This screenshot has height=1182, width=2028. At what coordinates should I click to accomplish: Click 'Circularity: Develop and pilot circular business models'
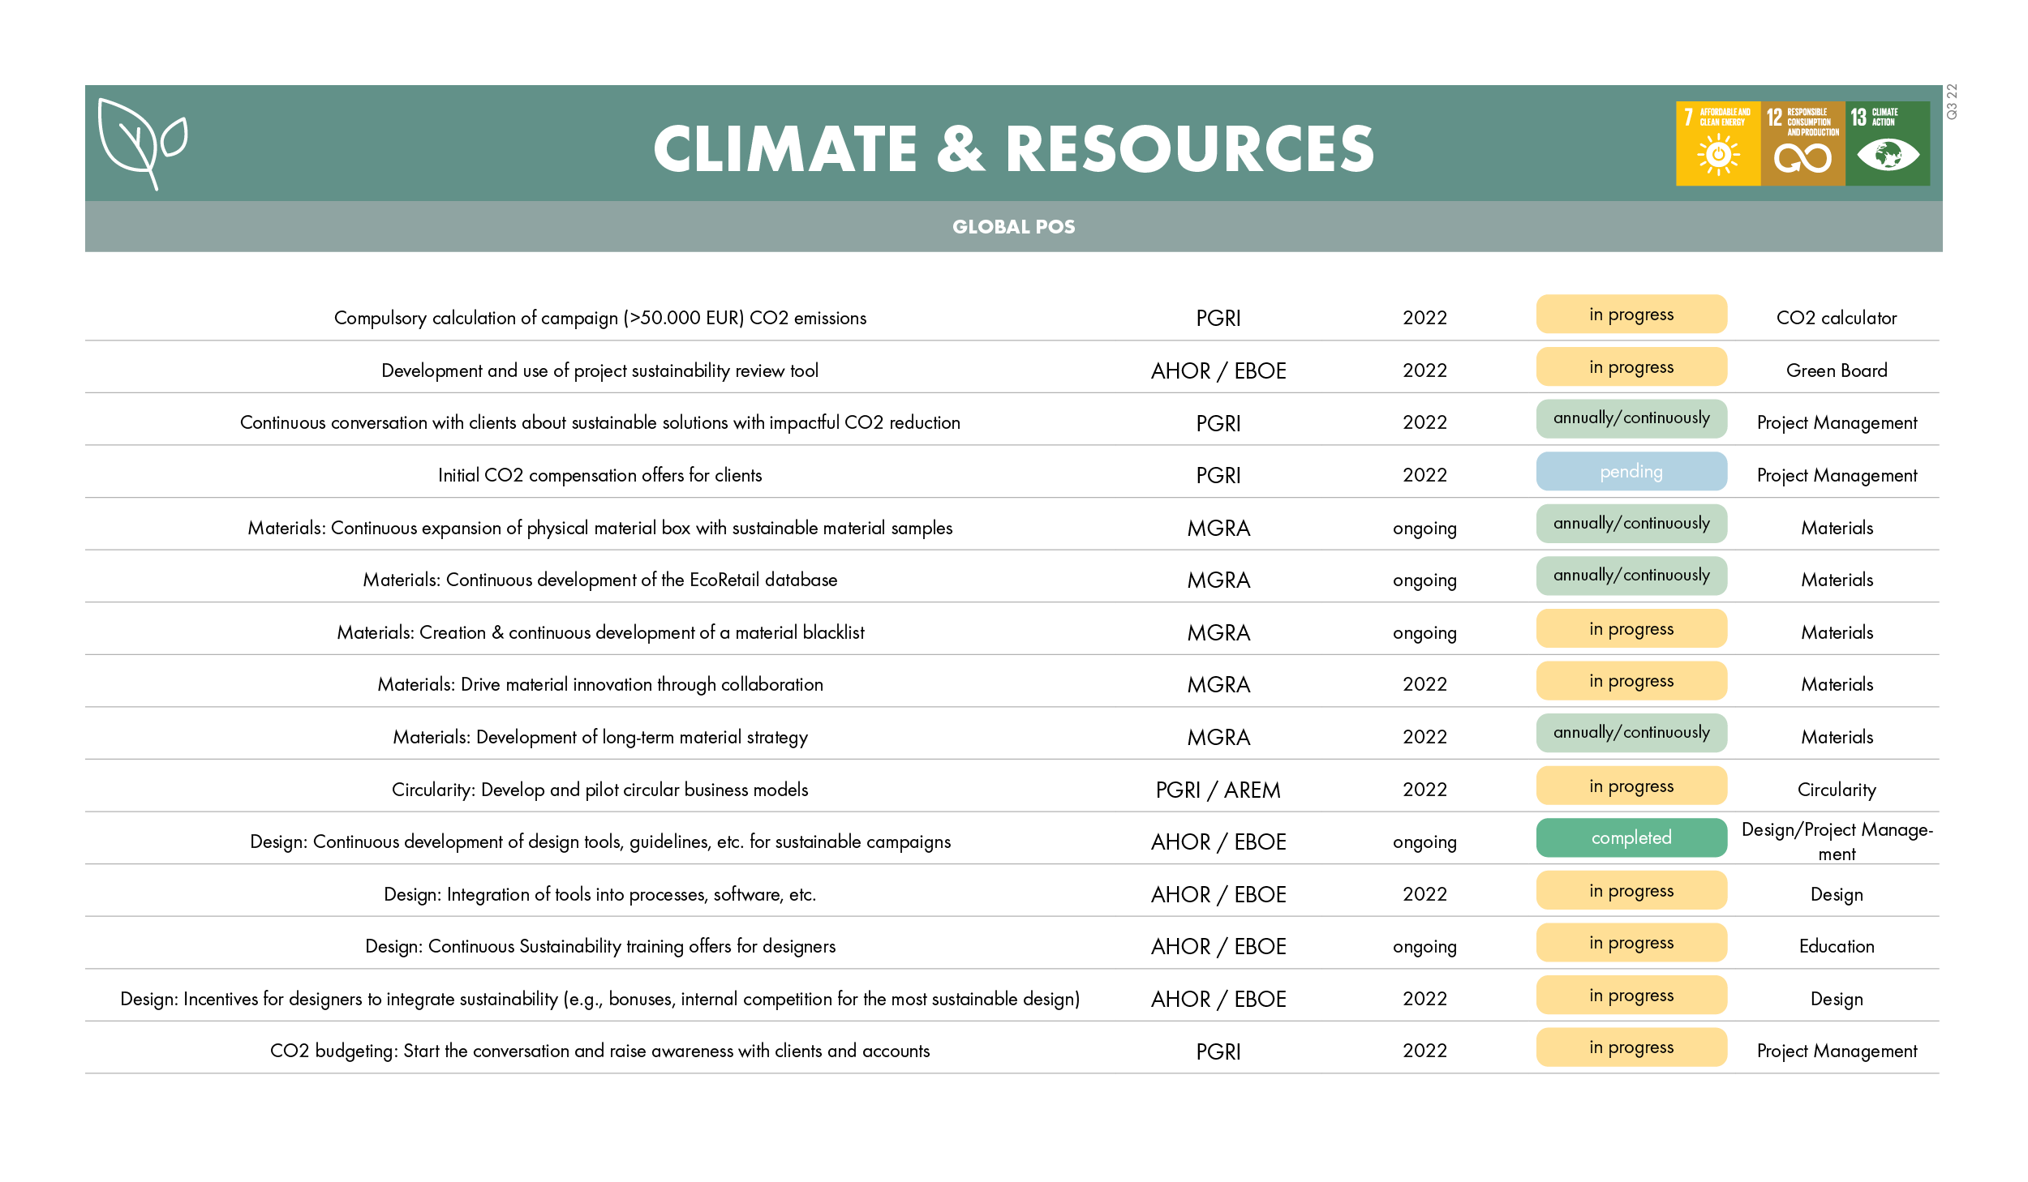[599, 790]
